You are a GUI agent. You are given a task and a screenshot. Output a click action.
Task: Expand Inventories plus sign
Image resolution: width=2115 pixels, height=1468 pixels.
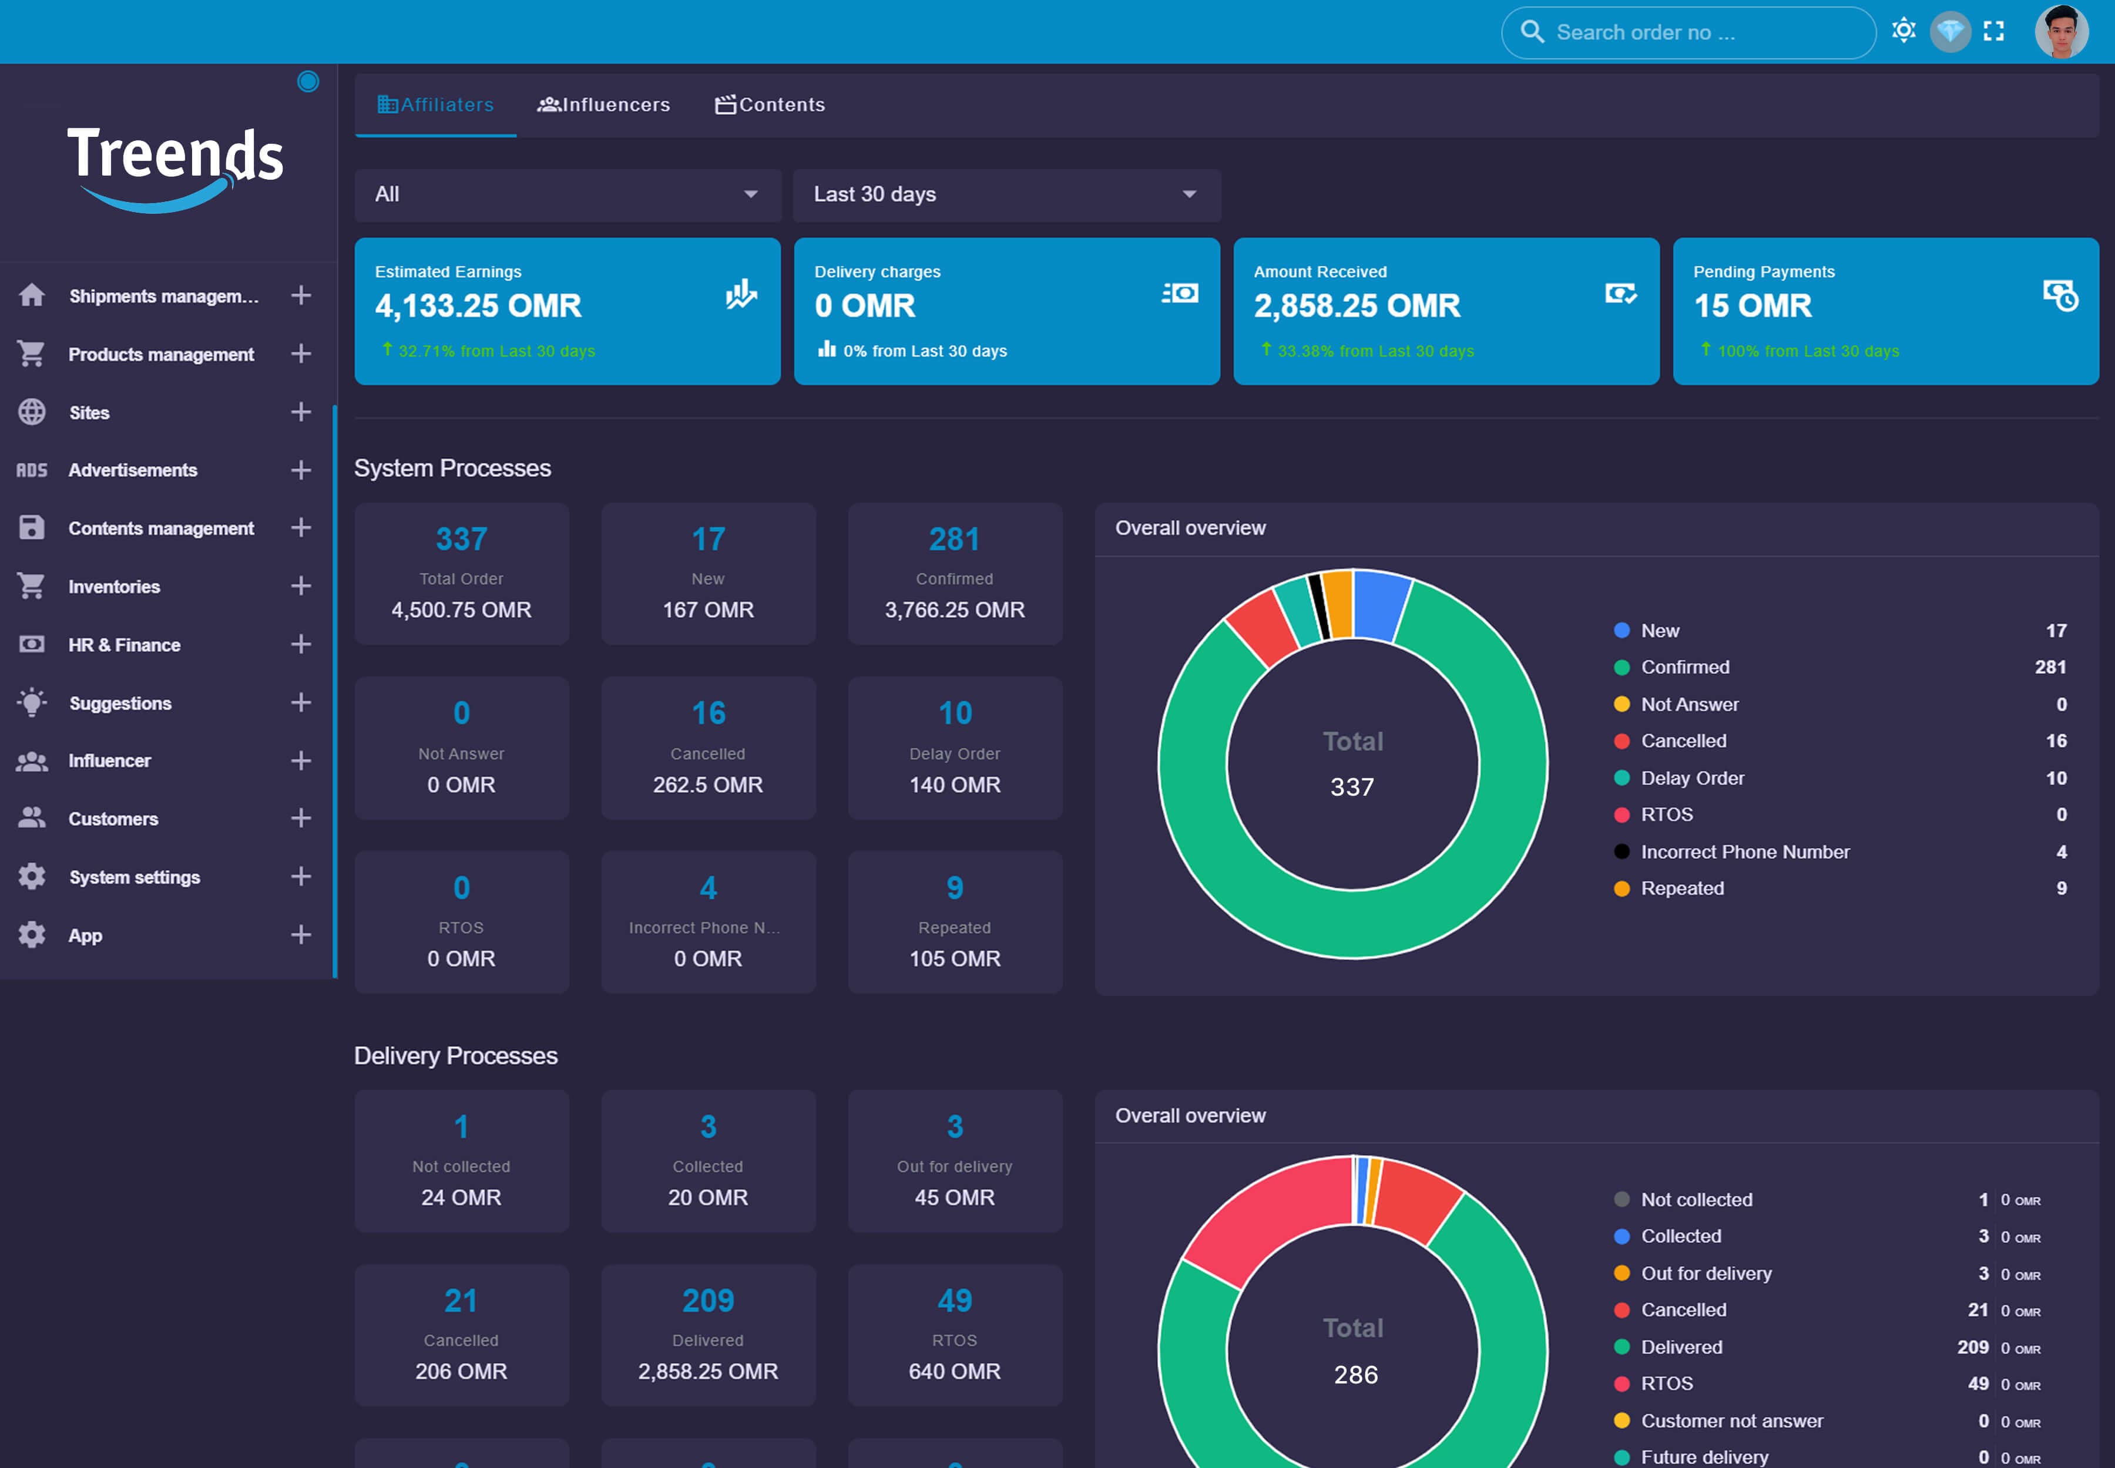pyautogui.click(x=301, y=586)
